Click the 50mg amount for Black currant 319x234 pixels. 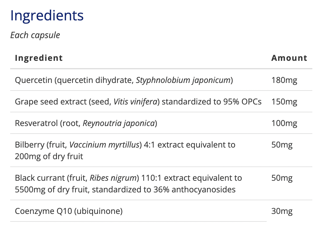(x=282, y=178)
